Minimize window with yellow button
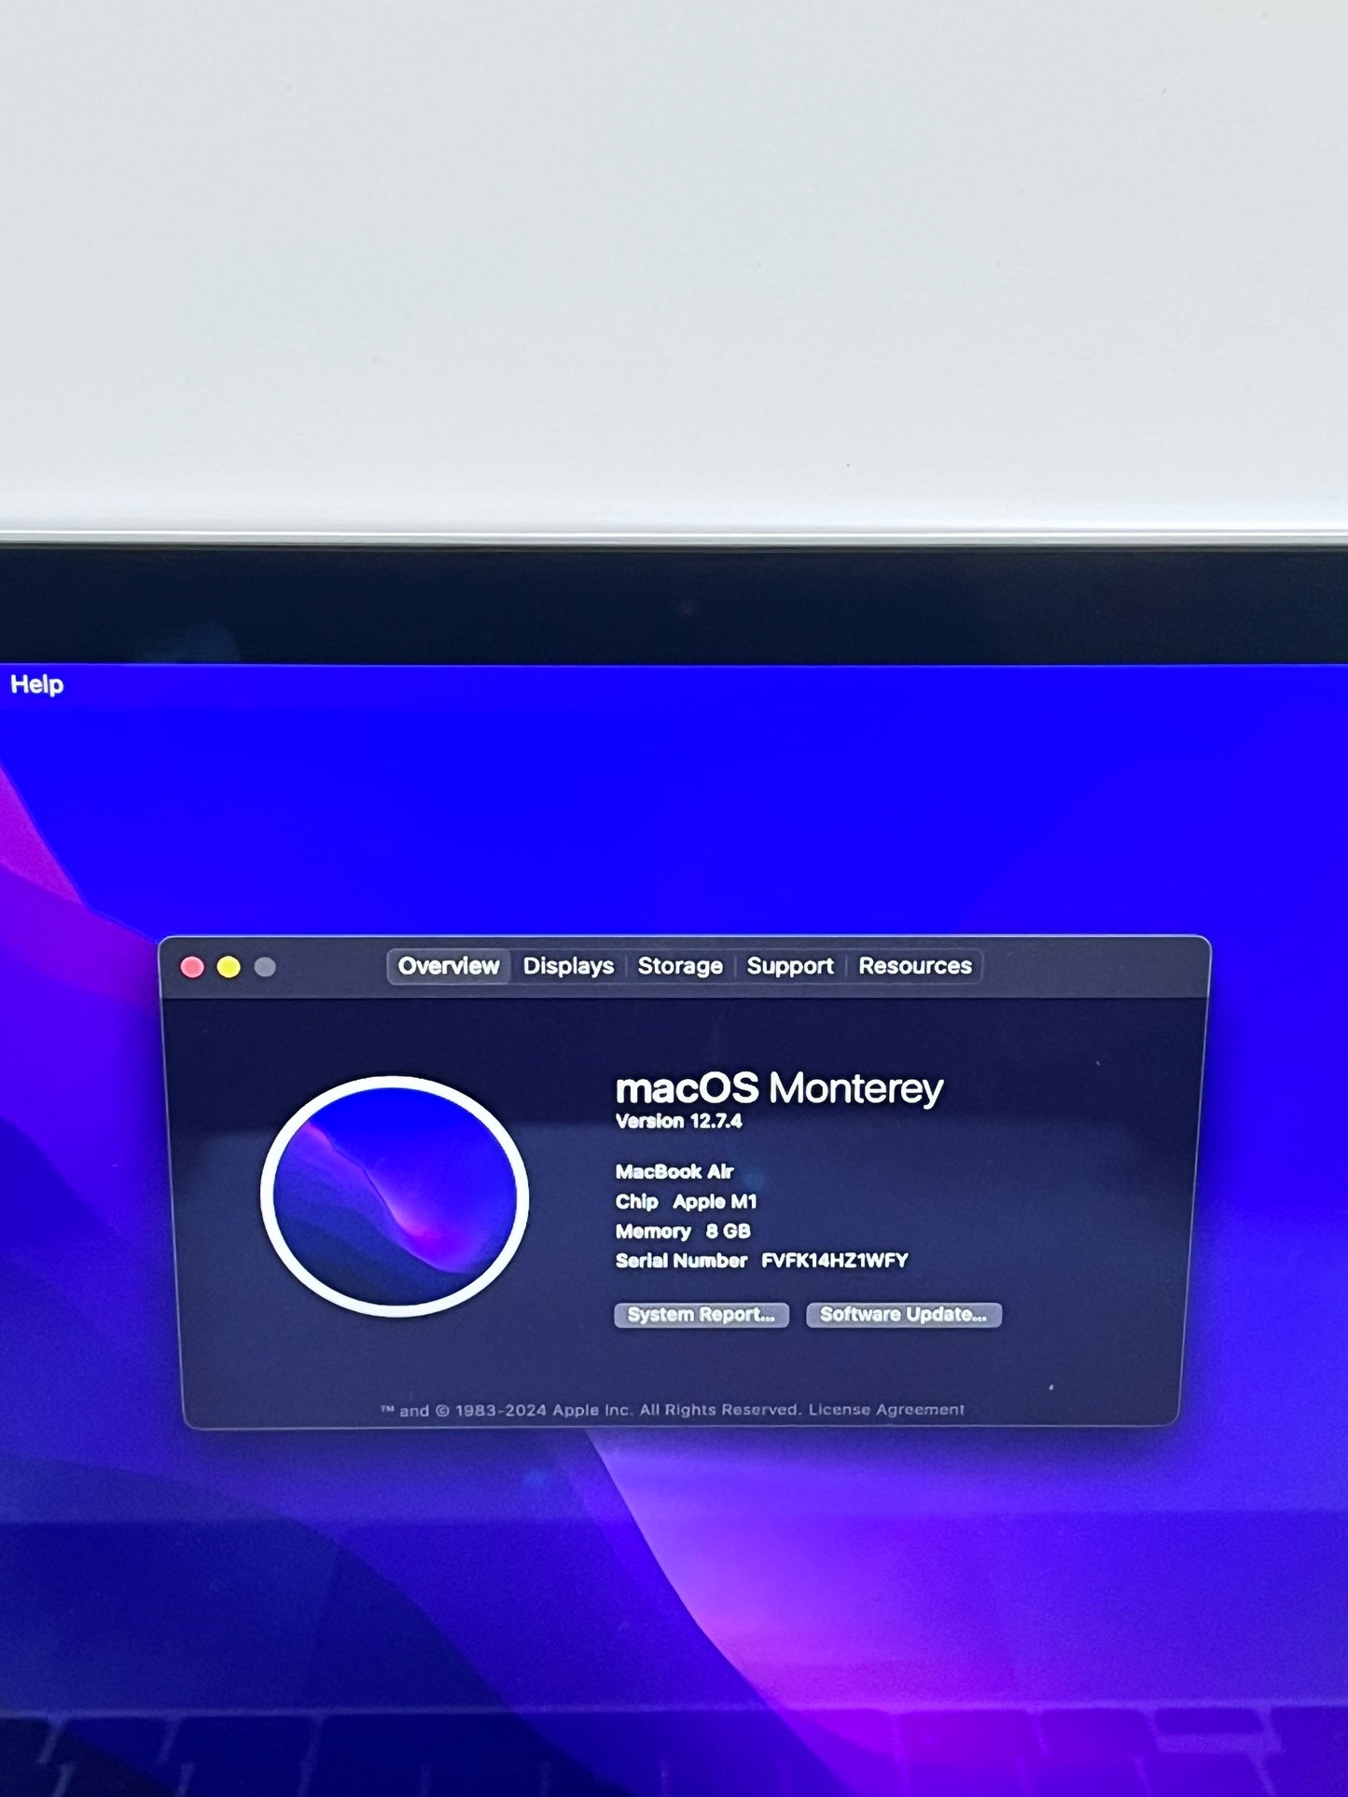The width and height of the screenshot is (1348, 1797). tap(229, 967)
